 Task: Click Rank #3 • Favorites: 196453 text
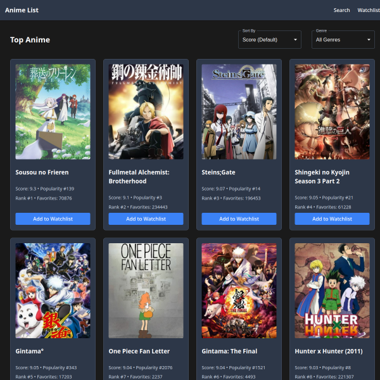click(231, 198)
